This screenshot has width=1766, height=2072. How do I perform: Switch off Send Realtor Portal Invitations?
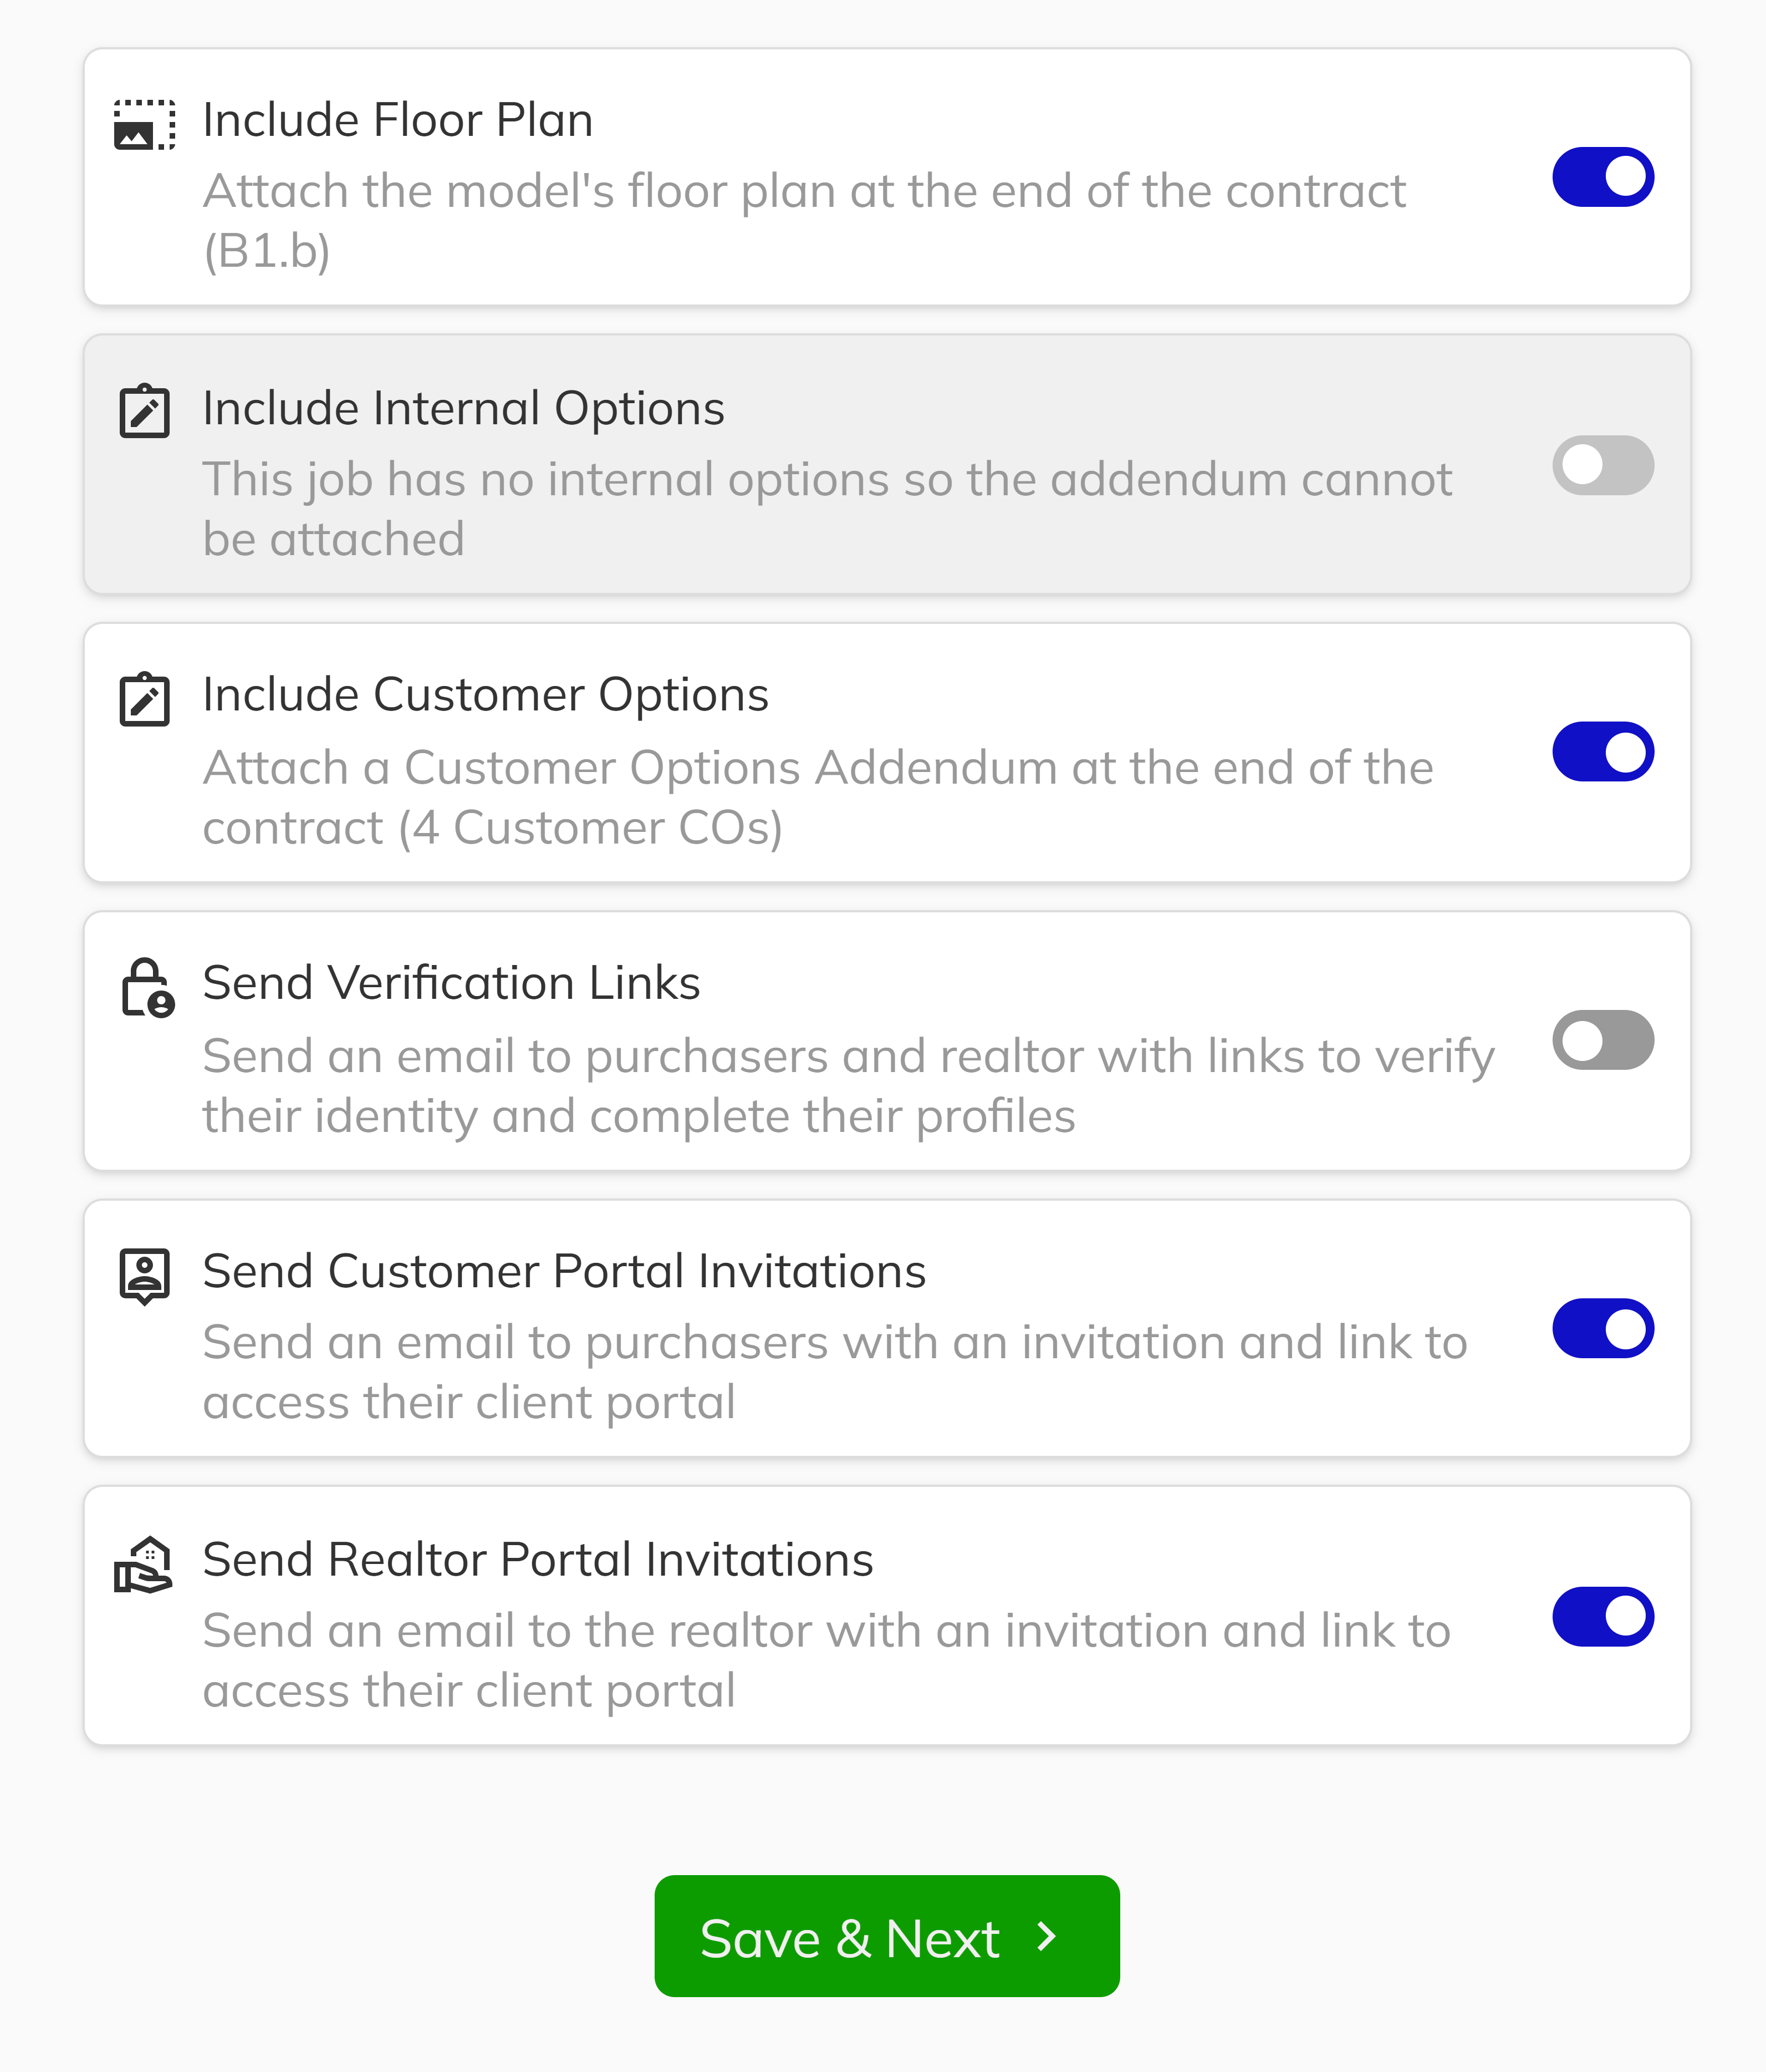point(1602,1616)
